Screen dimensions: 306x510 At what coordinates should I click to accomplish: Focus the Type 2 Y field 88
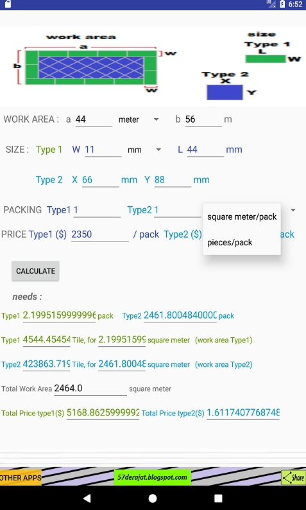tap(173, 180)
